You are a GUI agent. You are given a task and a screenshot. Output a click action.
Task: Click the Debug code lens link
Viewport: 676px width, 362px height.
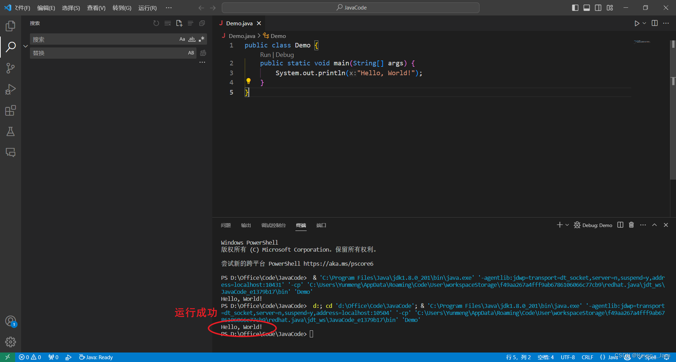[285, 55]
